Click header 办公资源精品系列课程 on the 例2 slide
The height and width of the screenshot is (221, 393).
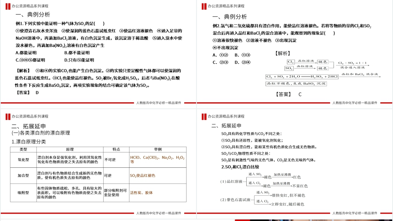pos(226,6)
